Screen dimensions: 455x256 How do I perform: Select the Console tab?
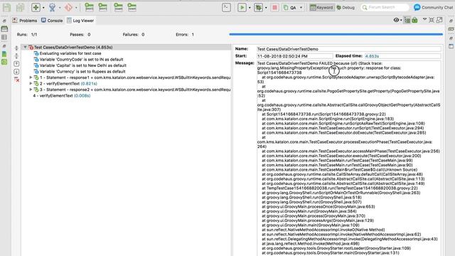click(x=52, y=21)
